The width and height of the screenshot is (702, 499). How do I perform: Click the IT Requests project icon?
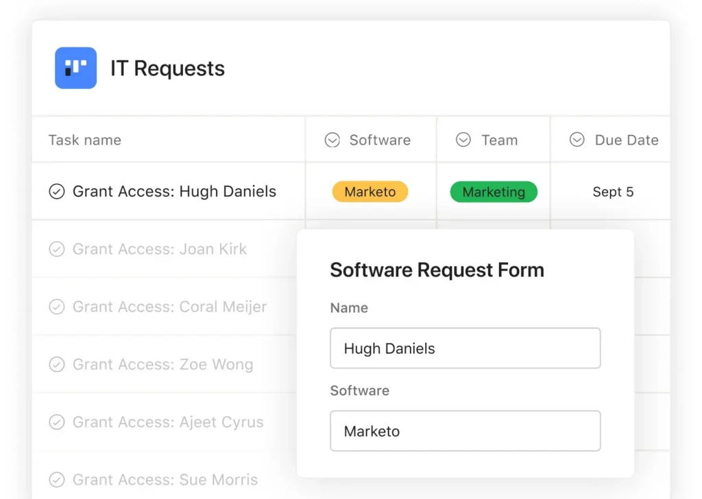point(75,68)
